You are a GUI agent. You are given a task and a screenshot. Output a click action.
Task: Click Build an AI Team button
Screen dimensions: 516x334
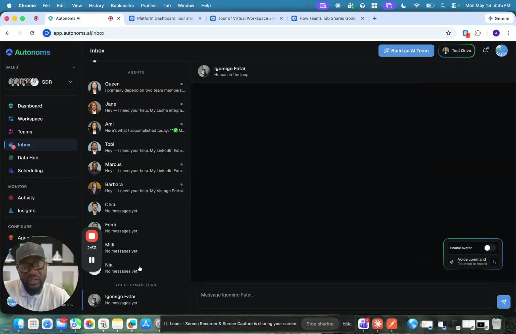click(406, 51)
